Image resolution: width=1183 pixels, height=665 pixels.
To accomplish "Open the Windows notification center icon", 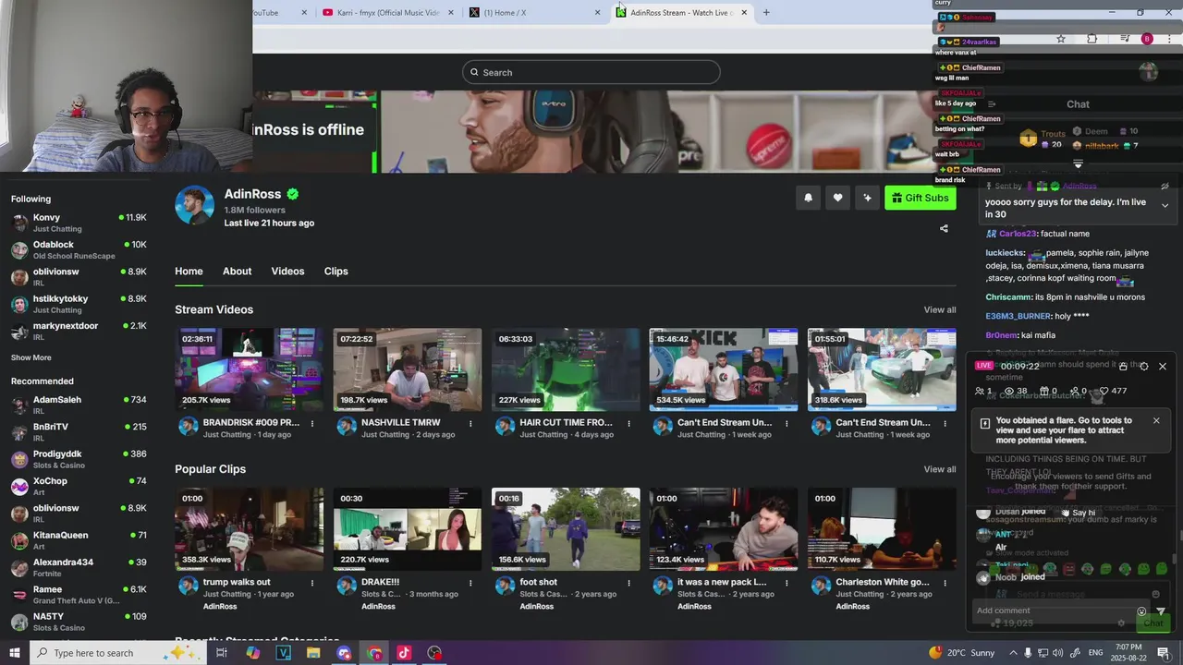I will 1163,653.
